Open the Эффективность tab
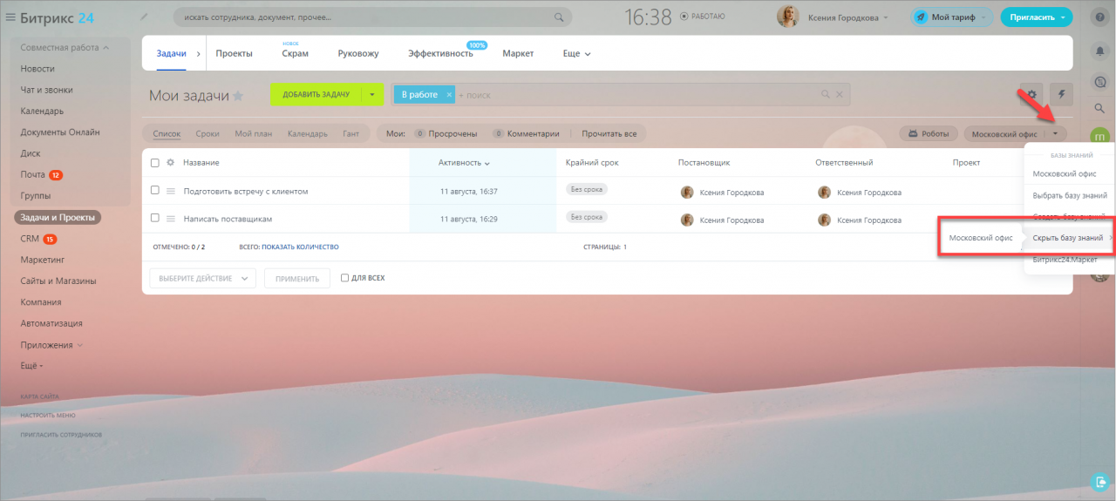The height and width of the screenshot is (501, 1116). tap(440, 53)
